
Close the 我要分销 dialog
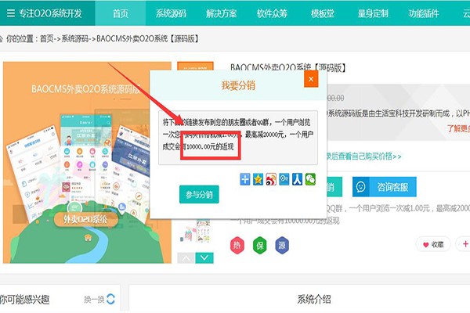311,79
